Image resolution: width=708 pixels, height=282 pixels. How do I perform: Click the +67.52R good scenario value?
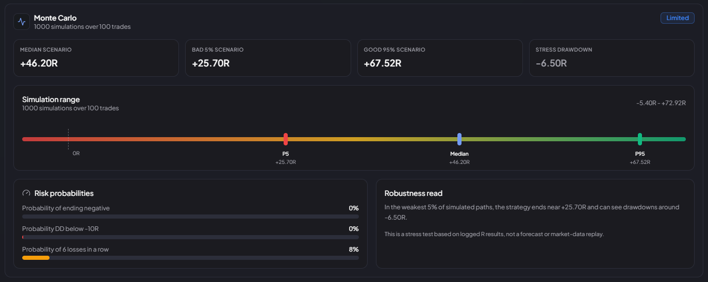coord(383,63)
